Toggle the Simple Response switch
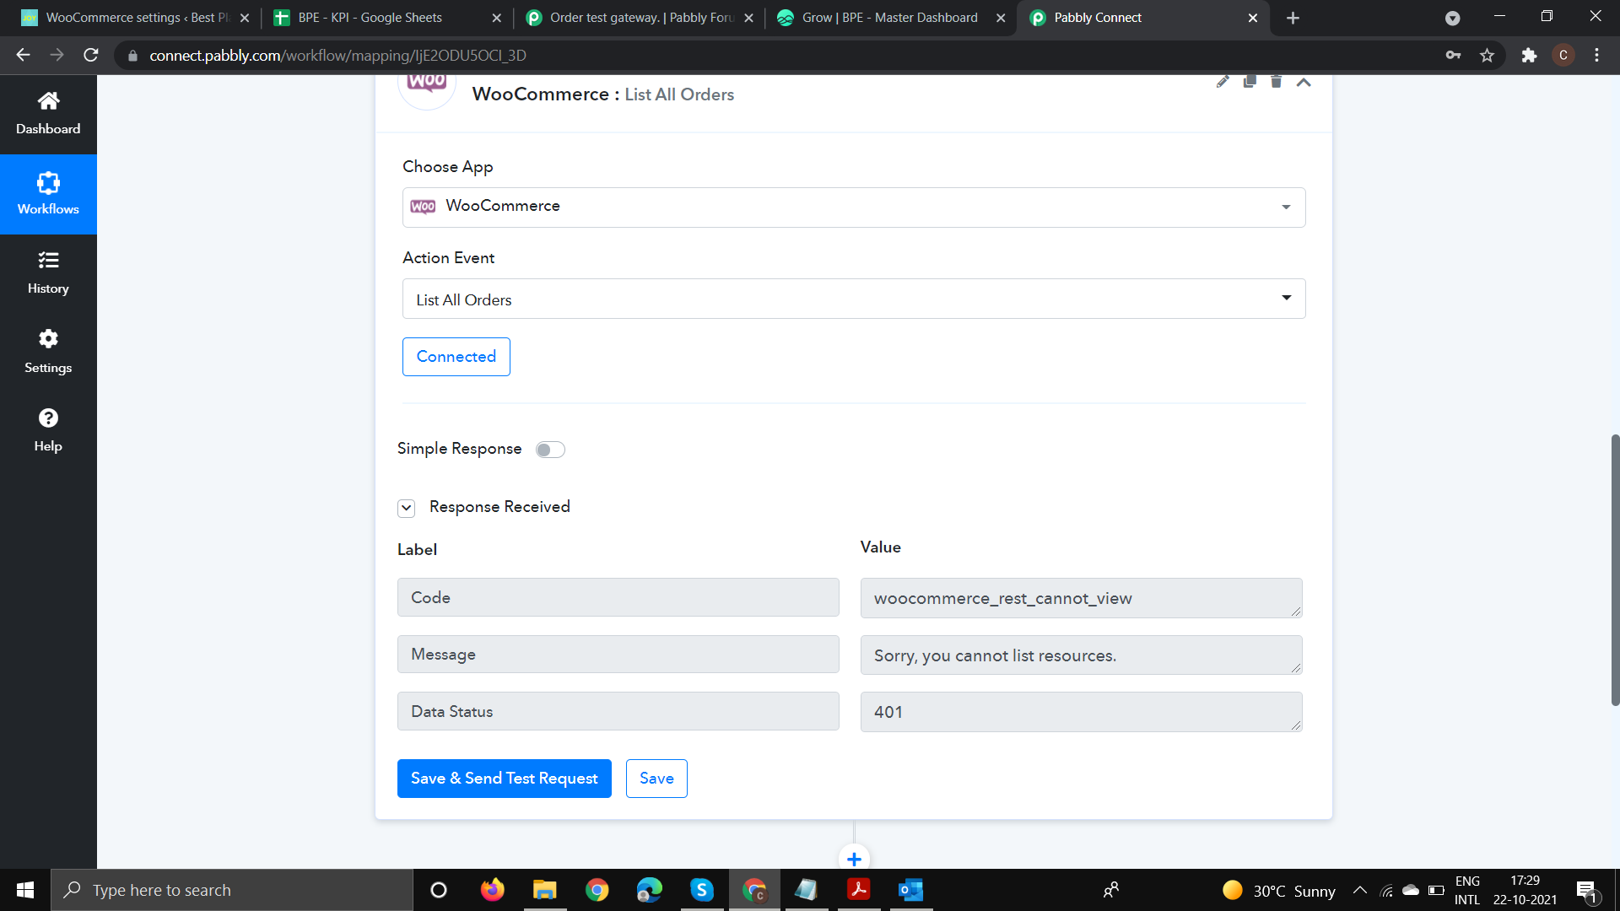Image resolution: width=1620 pixels, height=911 pixels. [550, 450]
